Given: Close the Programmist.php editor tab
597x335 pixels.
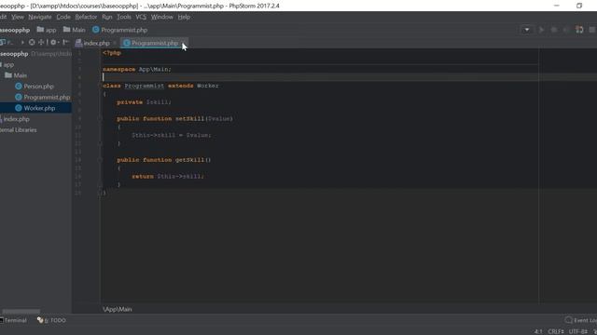Looking at the screenshot, I should coord(183,44).
